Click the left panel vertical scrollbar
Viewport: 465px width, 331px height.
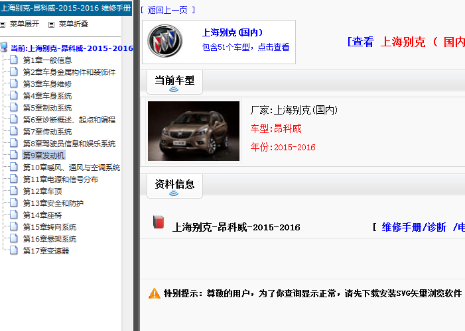point(127,173)
